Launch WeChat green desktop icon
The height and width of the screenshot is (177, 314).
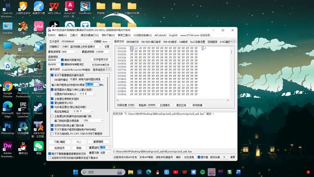tap(38, 148)
